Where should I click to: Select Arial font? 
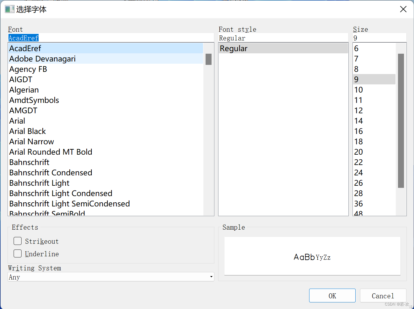click(x=105, y=121)
